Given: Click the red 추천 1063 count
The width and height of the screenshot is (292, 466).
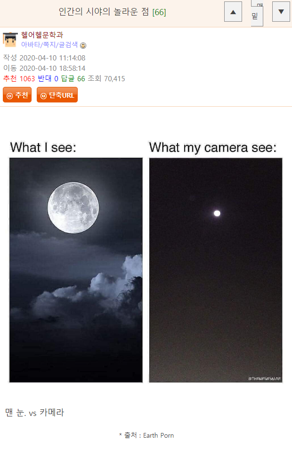Looking at the screenshot, I should 19,78.
